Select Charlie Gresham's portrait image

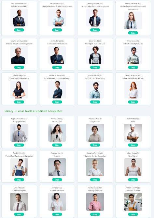pos(19,55)
